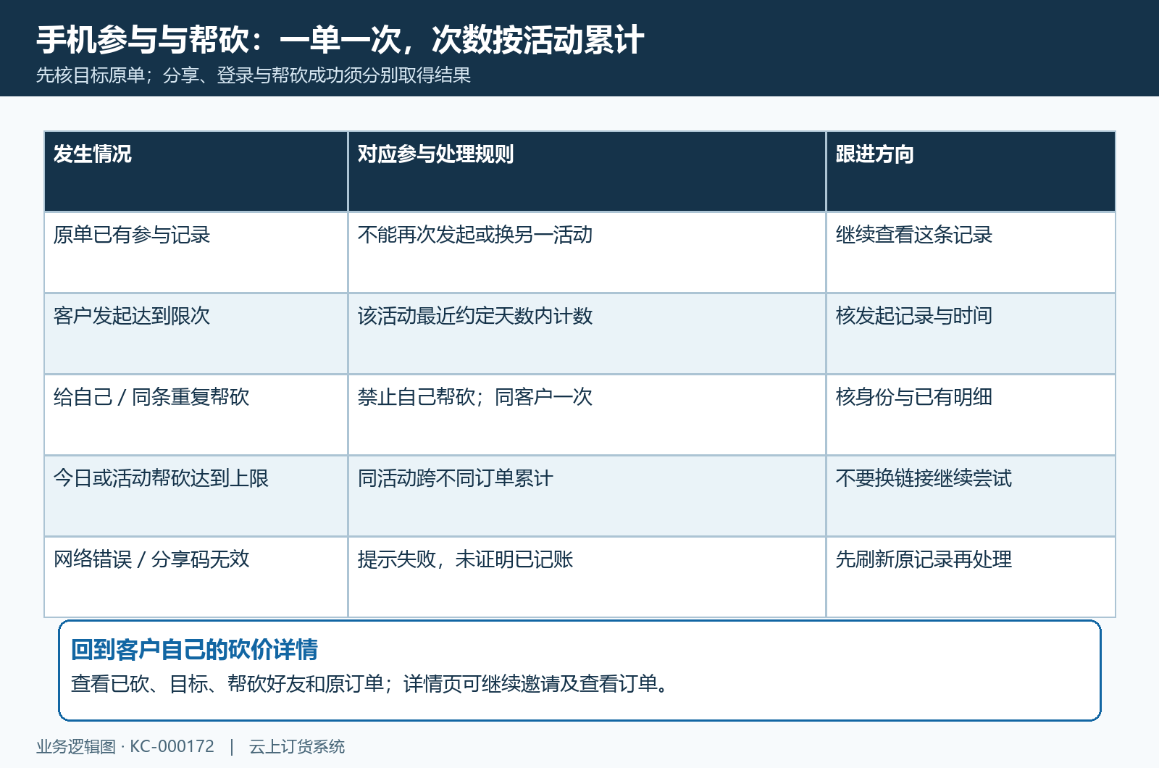Select the cell "继续查看这条记录"
Screen dimensions: 1159x768
click(971, 253)
